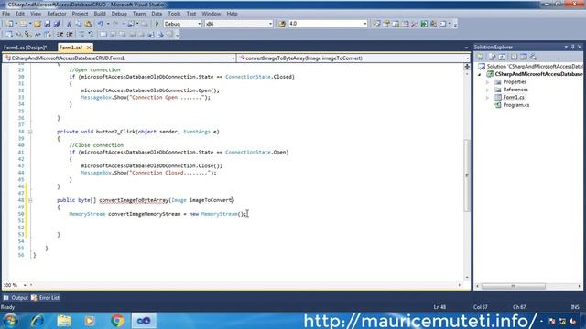Open the Build menu

point(100,14)
